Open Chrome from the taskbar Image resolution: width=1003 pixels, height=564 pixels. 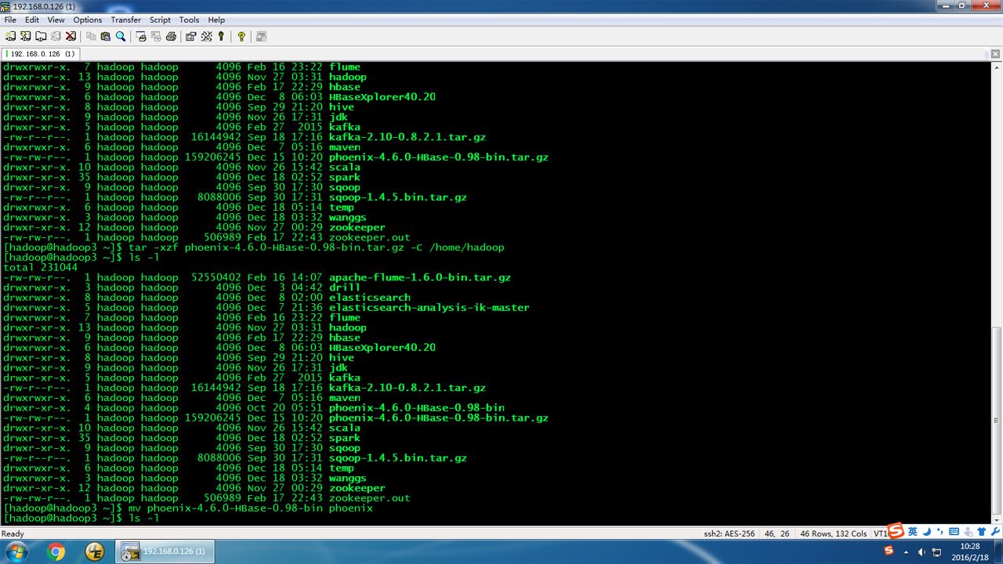[x=56, y=551]
